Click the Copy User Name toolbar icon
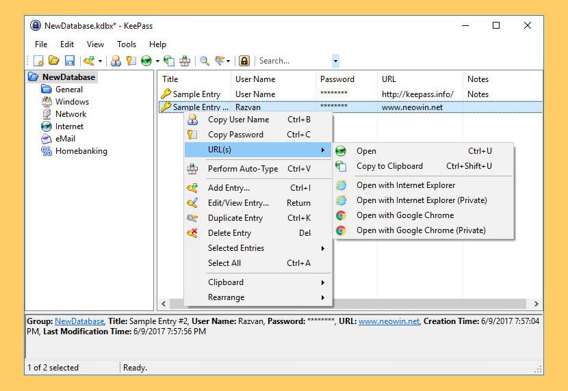Screen dimensions: 568x391 (116, 61)
